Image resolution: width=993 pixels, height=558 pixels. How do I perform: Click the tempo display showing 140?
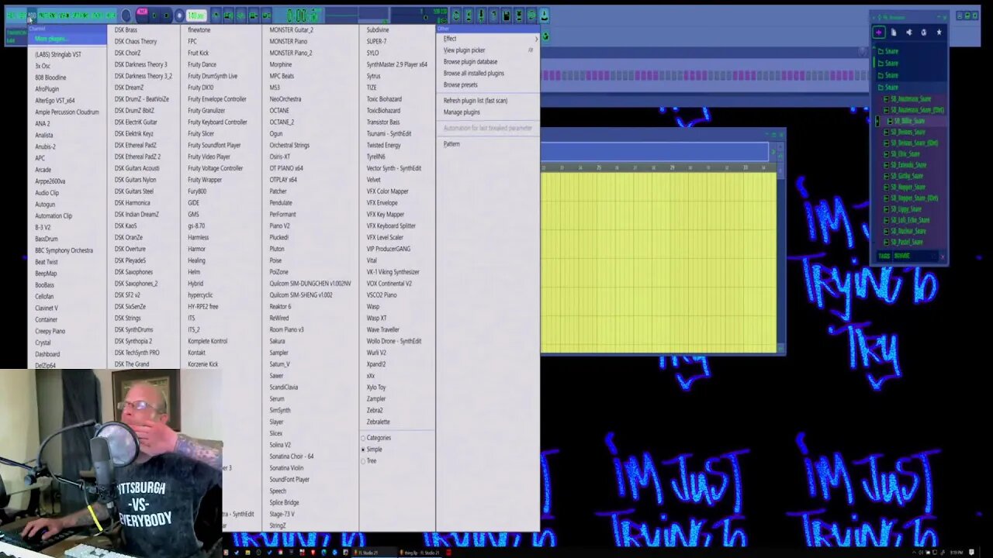pos(196,15)
